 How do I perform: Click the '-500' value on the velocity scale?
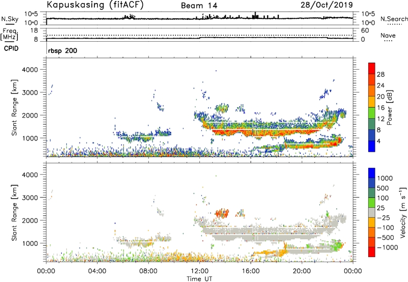(x=386, y=237)
